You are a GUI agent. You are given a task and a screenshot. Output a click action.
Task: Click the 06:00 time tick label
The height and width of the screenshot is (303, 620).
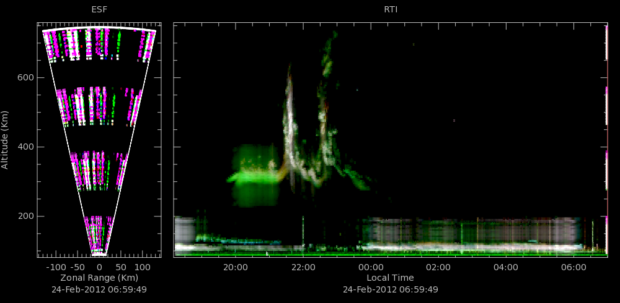pos(573,267)
